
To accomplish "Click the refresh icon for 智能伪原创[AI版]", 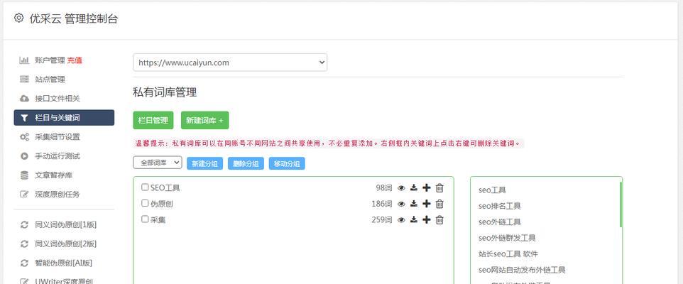I will pyautogui.click(x=24, y=263).
